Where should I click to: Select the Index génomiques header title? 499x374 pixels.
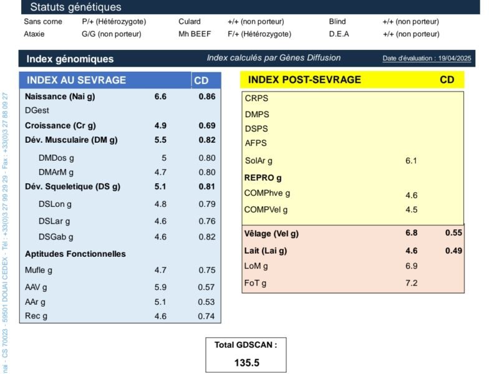(x=70, y=59)
